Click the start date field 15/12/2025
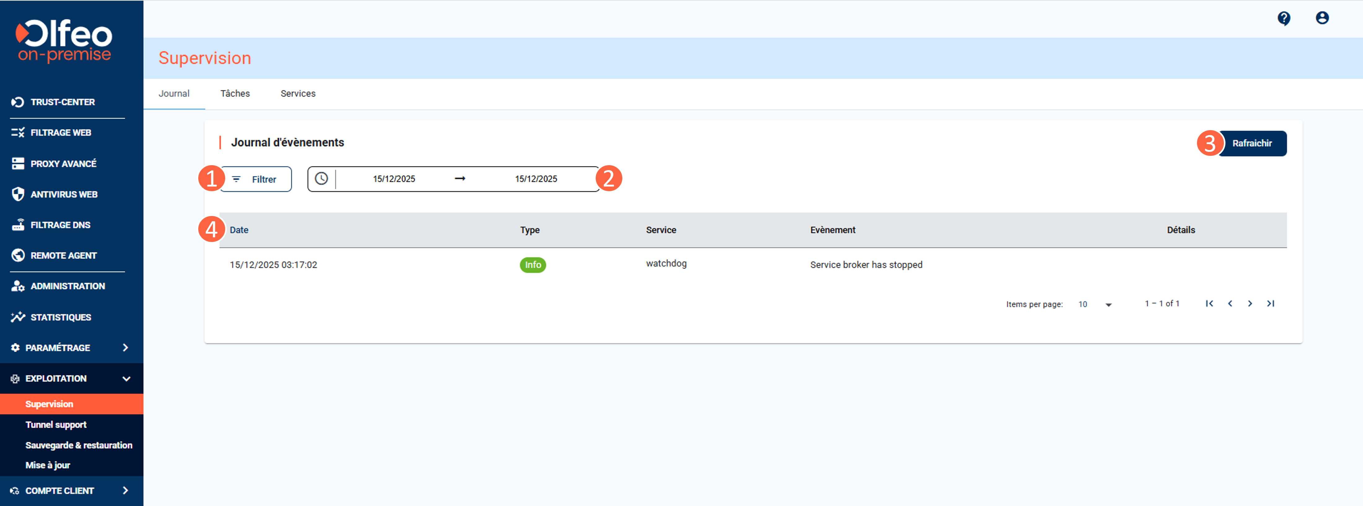Viewport: 1363px width, 506px height. pos(394,179)
